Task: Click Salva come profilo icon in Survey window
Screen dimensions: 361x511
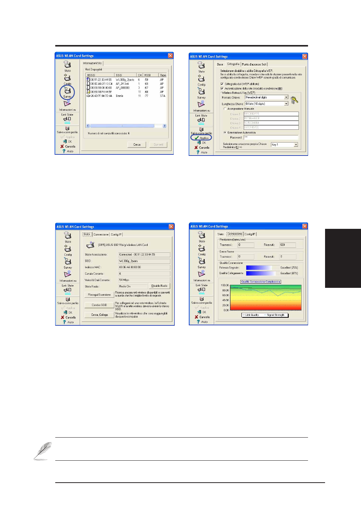Action: tap(67, 128)
